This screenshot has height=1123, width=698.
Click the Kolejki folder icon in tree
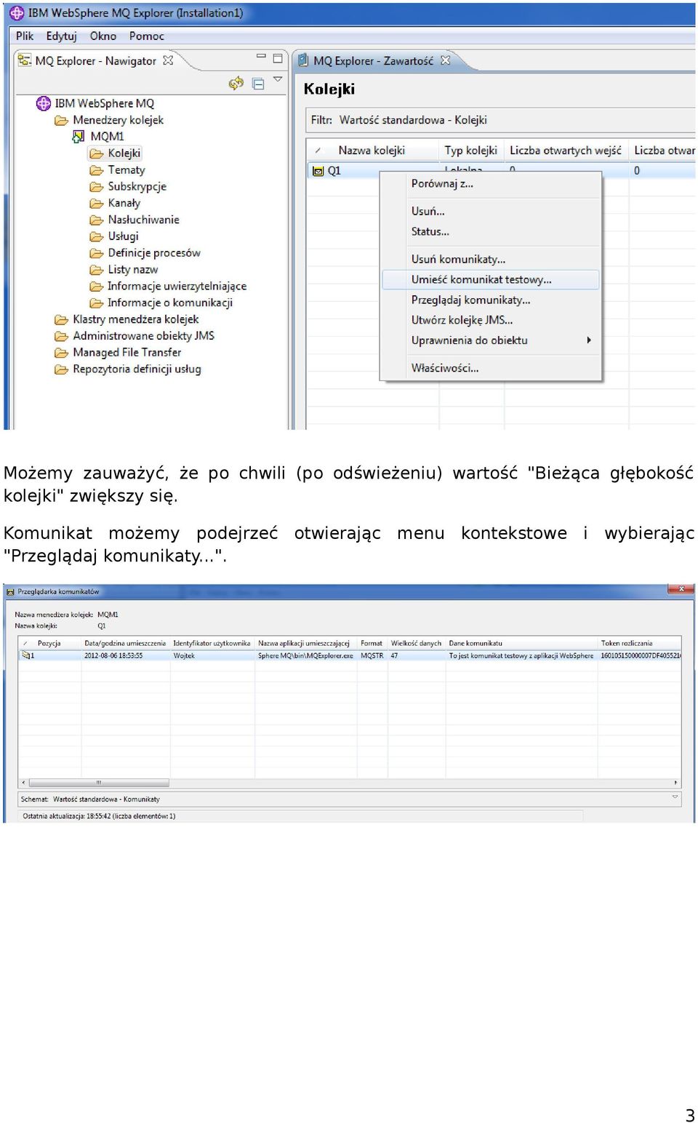[x=97, y=153]
